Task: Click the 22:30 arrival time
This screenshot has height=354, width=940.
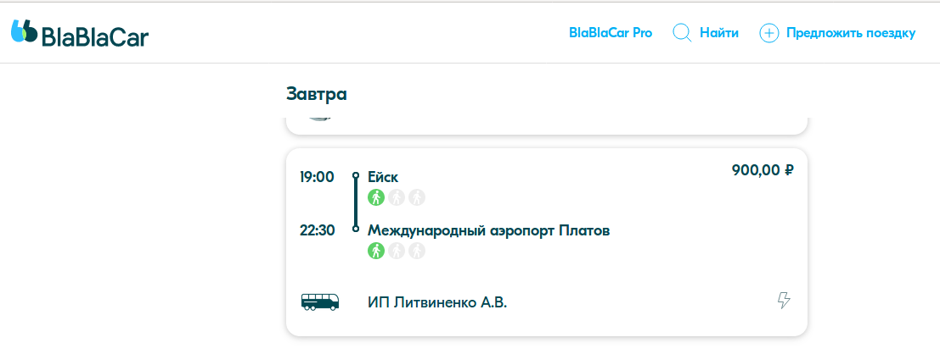Action: pos(317,230)
